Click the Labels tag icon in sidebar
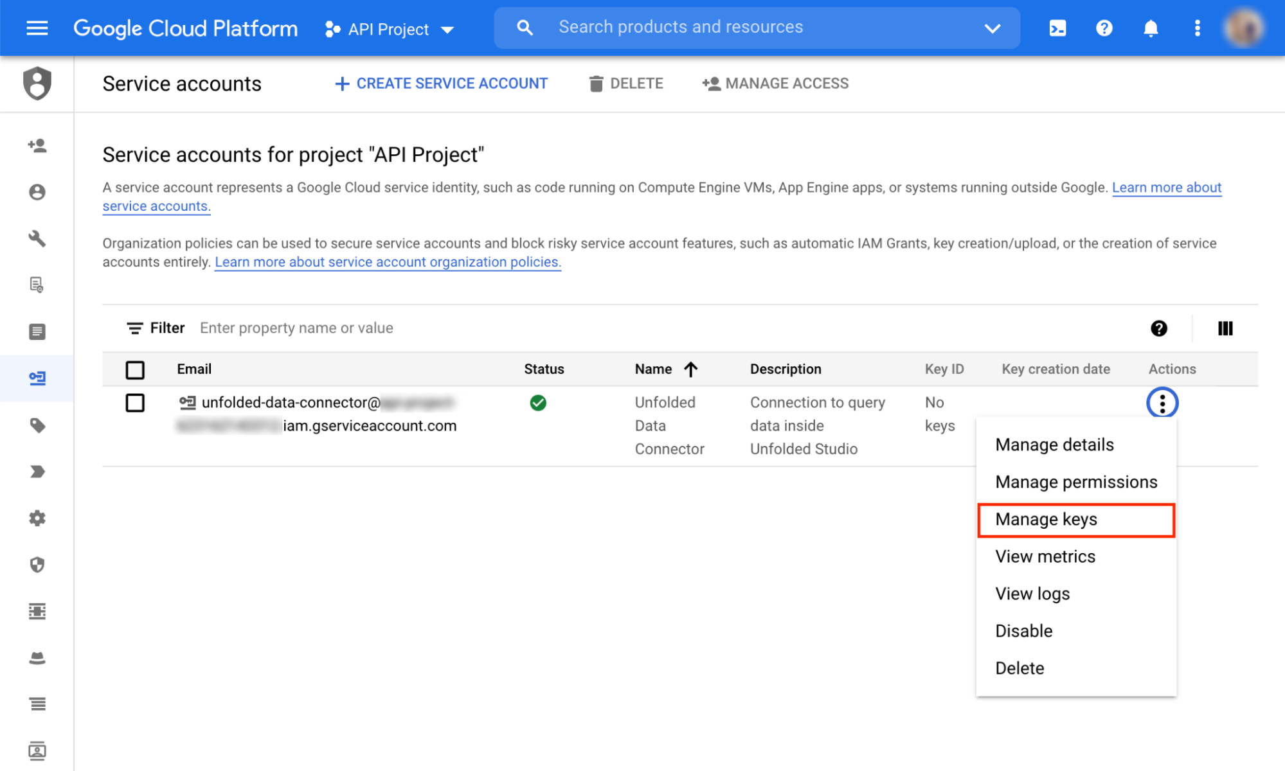 (37, 425)
